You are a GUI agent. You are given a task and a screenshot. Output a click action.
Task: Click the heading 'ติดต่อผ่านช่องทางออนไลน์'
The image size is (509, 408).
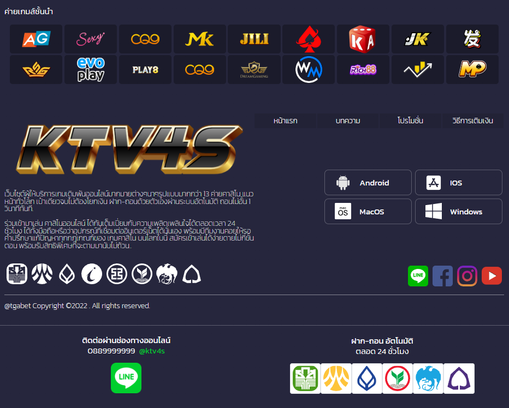126,340
